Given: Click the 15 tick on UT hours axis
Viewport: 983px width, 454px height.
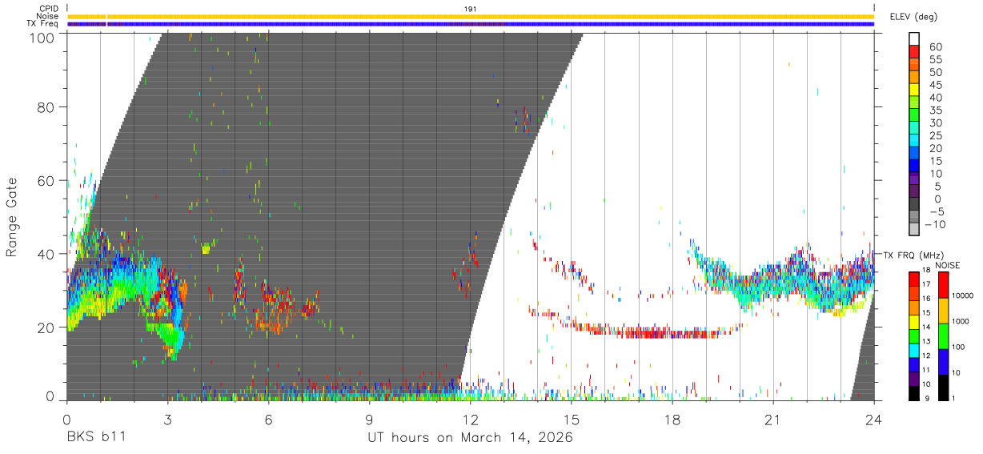Looking at the screenshot, I should click(572, 420).
